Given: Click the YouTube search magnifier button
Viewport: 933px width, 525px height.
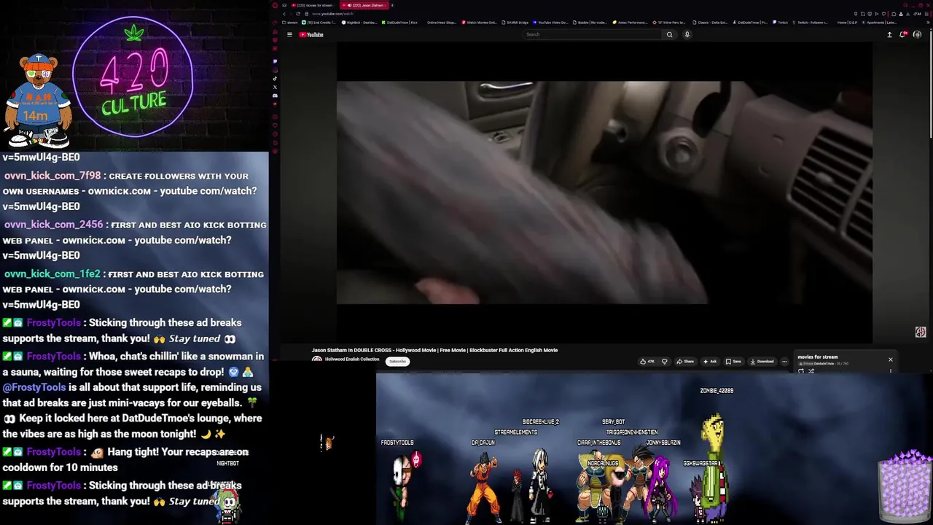Looking at the screenshot, I should pyautogui.click(x=669, y=34).
